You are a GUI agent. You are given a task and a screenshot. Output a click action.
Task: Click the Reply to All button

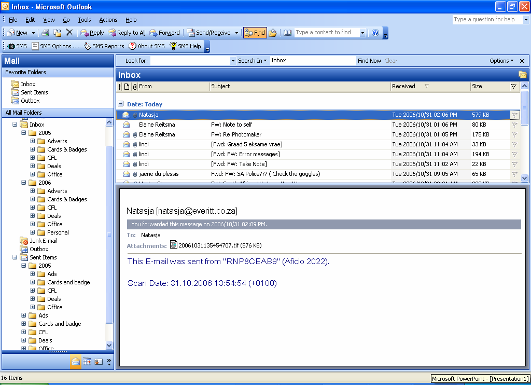[x=127, y=33]
